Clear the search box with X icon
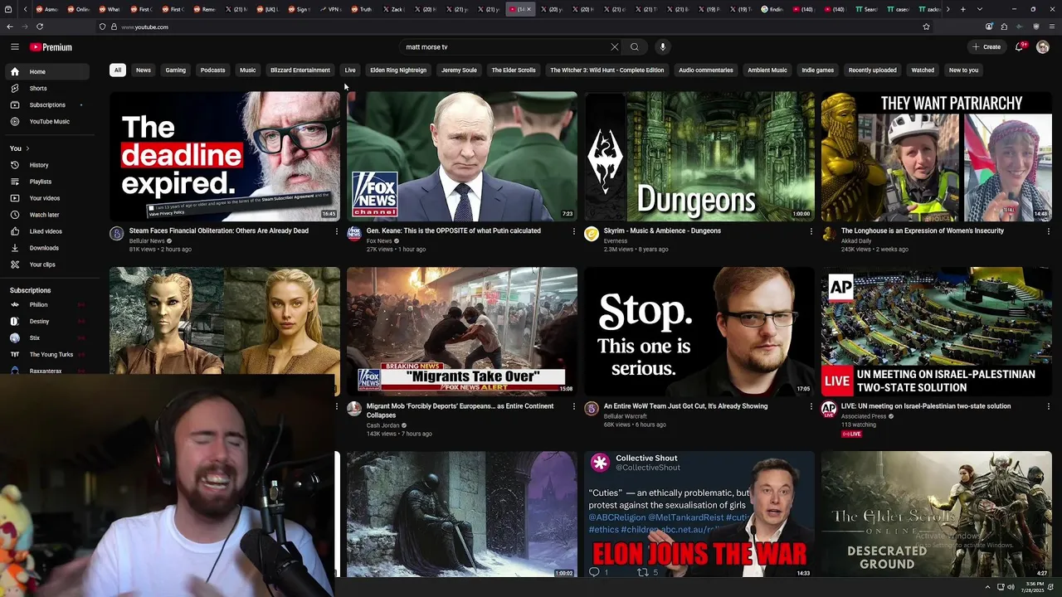The width and height of the screenshot is (1062, 597). 614,47
